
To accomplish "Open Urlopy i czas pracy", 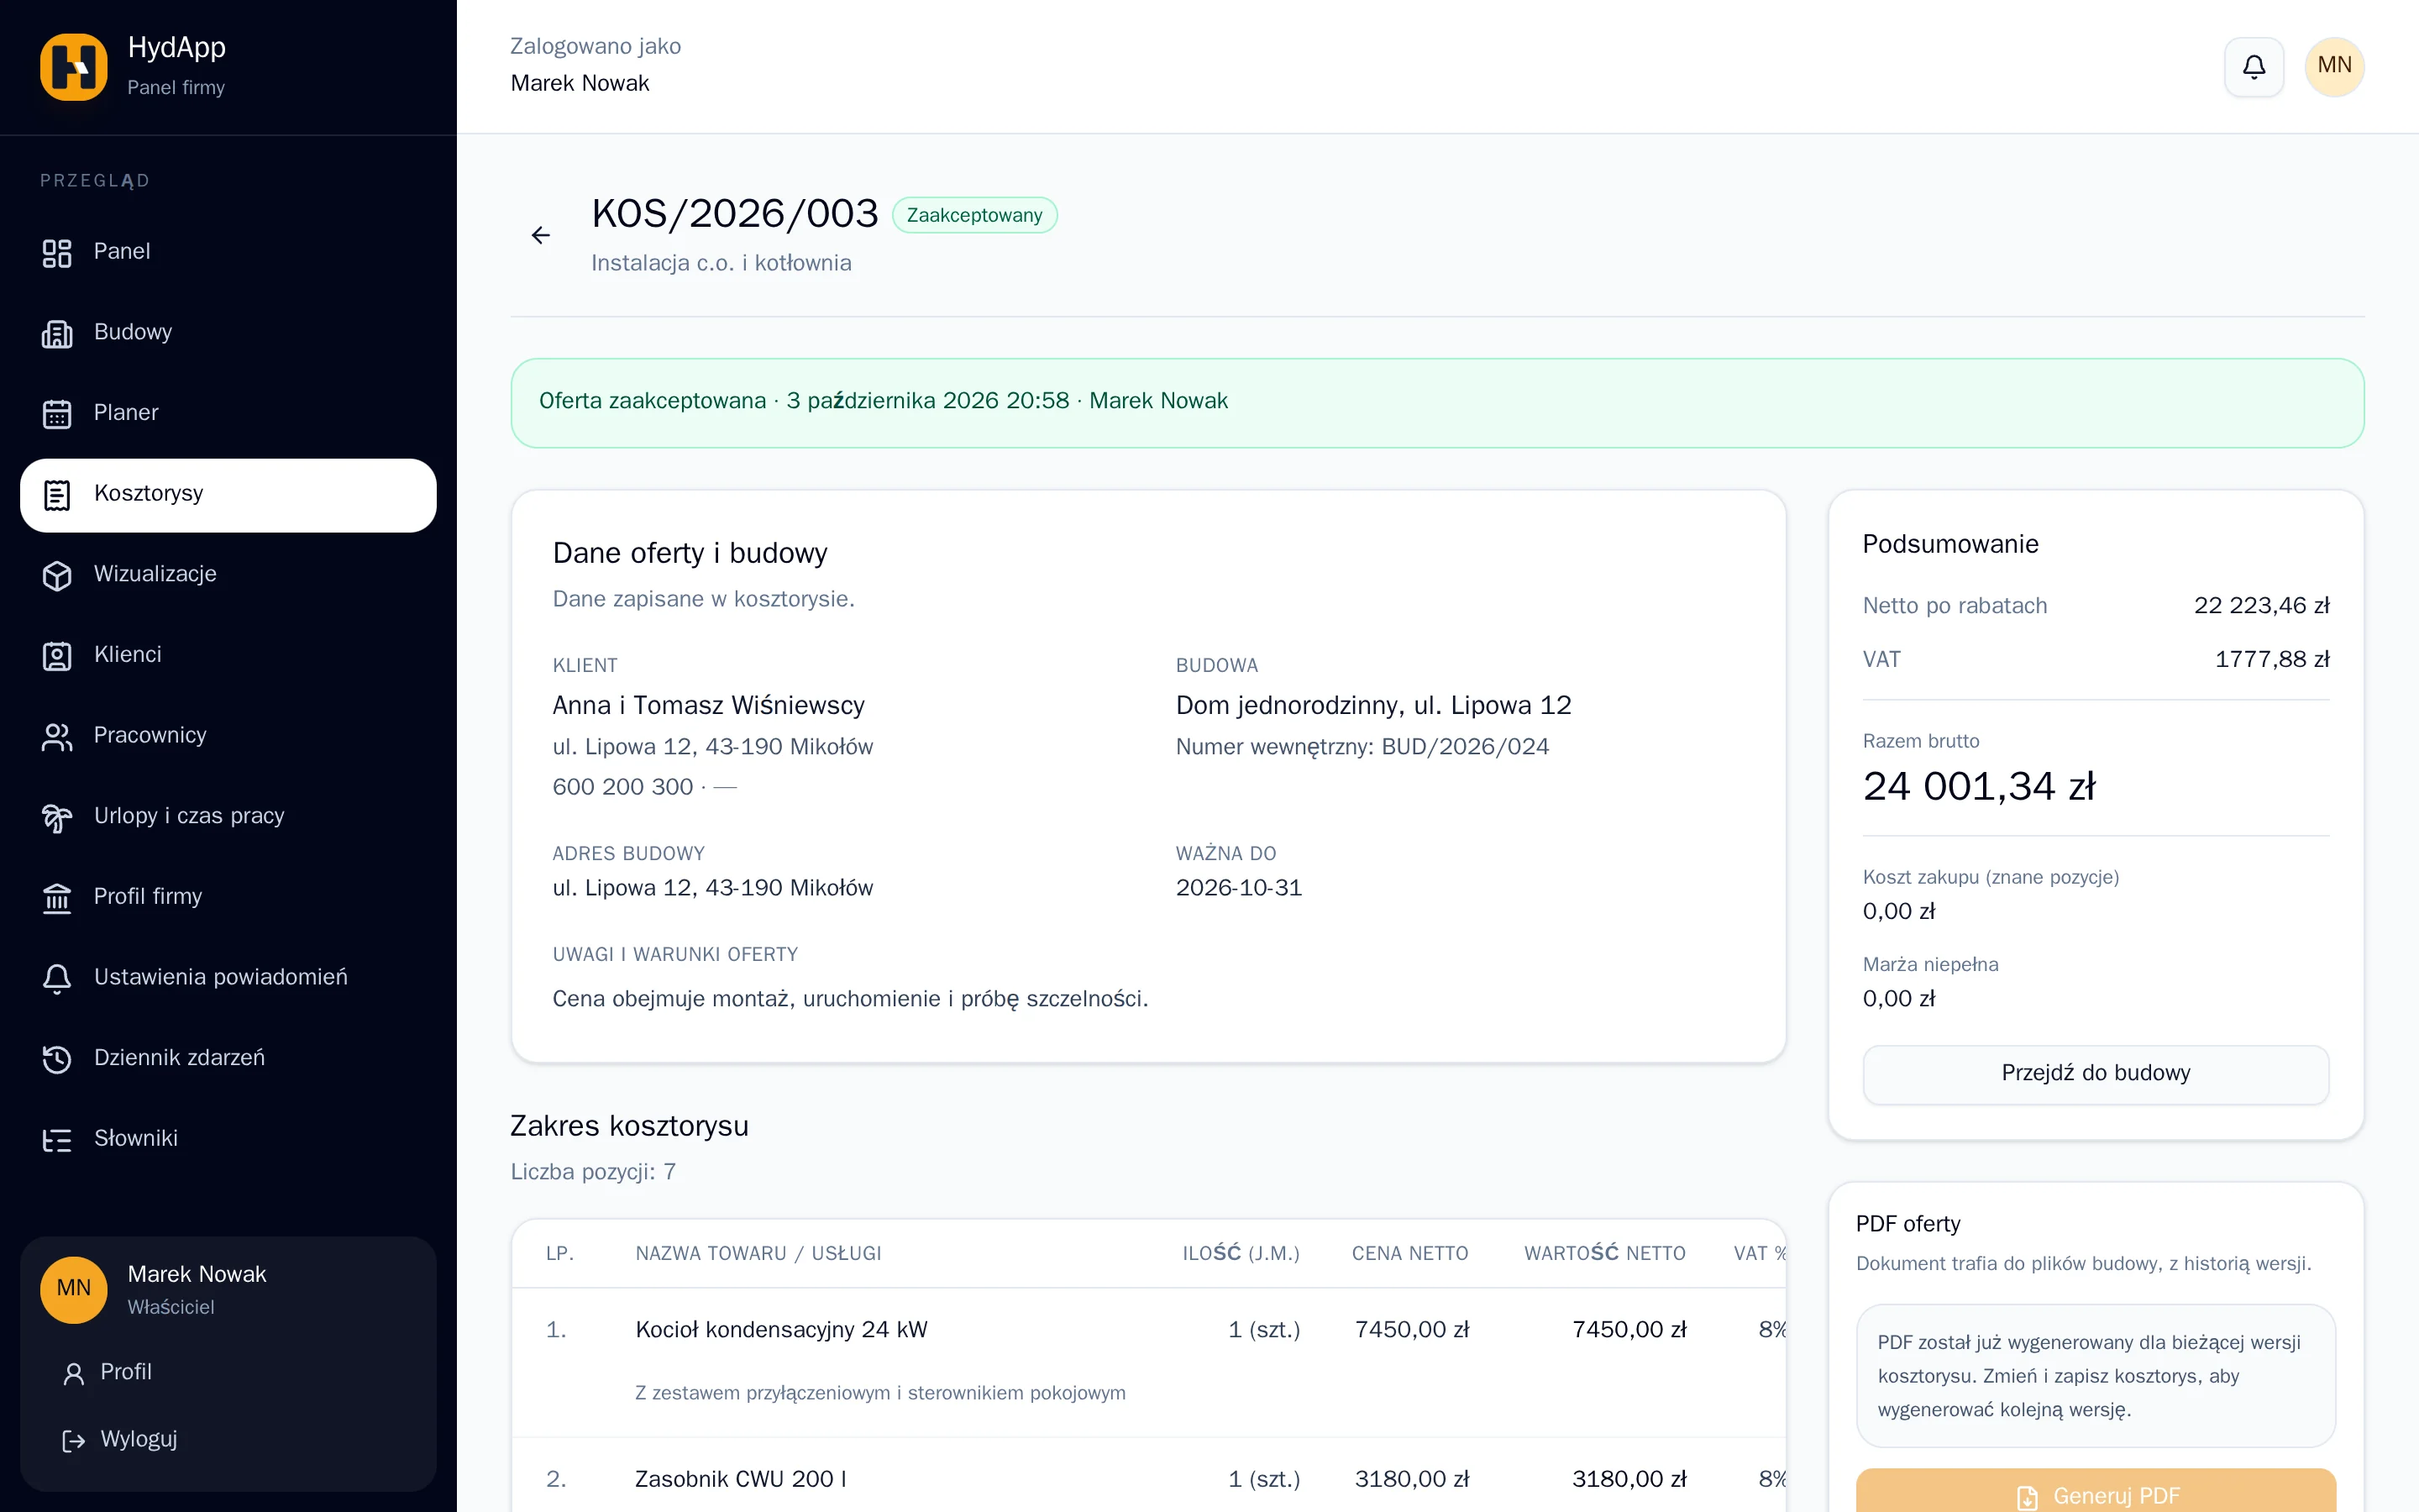I will pos(228,818).
